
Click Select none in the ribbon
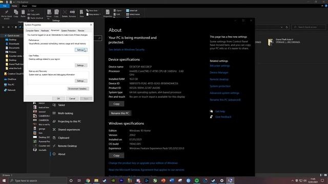(133, 14)
